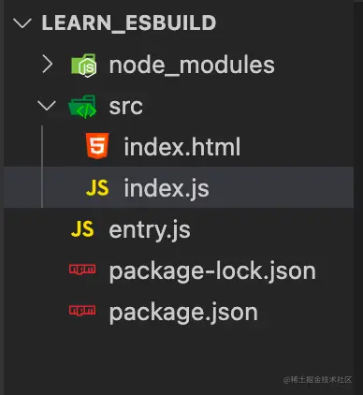Click the HTML5 icon beside index.html
363x395 pixels.
97,146
